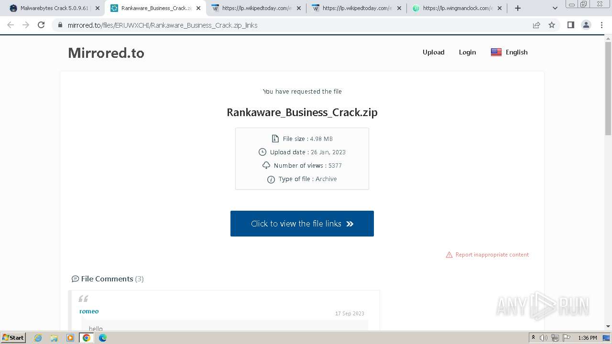Close the lp.wingmanclock.com tab
Viewport: 612px width, 344px height.
pyautogui.click(x=500, y=8)
